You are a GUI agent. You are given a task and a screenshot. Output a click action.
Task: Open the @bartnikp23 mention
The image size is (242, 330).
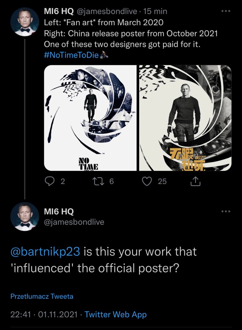pyautogui.click(x=45, y=252)
